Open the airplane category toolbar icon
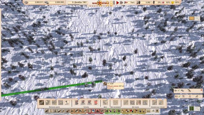Screen dimensions: 204x115 (x=64, y=111)
